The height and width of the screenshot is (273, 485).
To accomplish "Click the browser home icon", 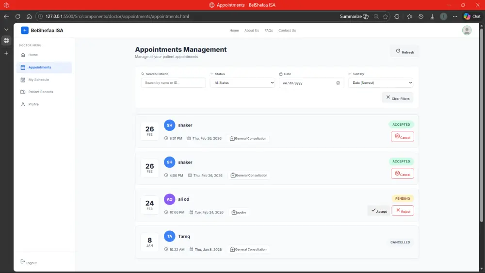I will point(29,16).
